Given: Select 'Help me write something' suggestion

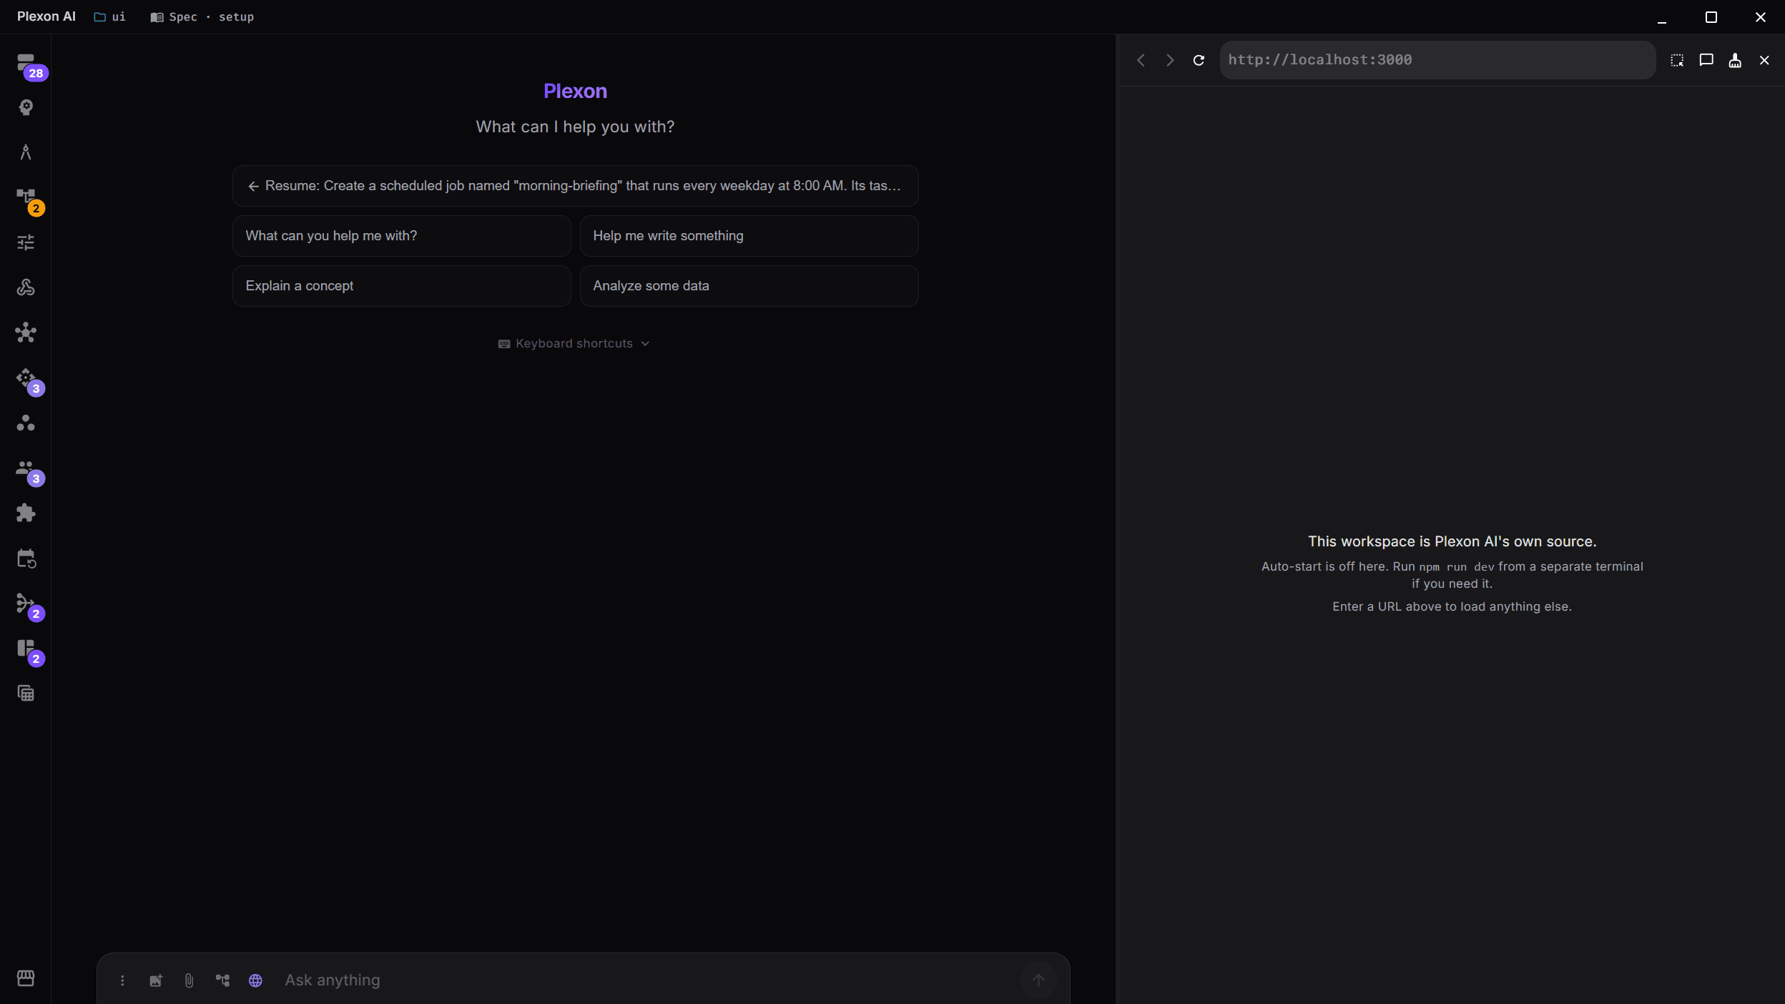Looking at the screenshot, I should (x=749, y=236).
